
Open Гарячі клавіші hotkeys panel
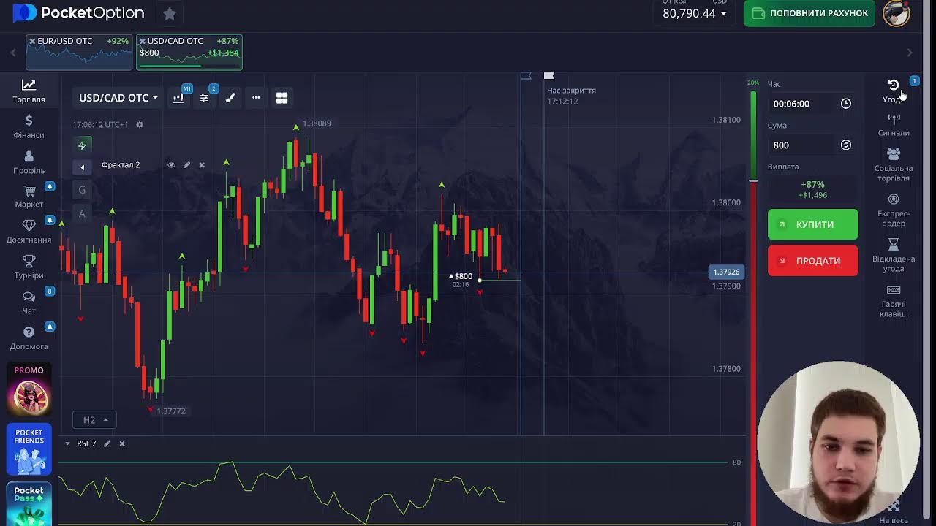coord(894,301)
